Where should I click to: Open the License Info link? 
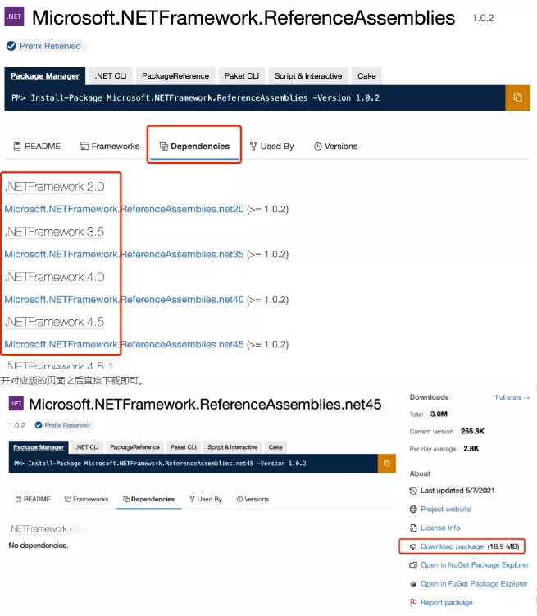pyautogui.click(x=440, y=528)
